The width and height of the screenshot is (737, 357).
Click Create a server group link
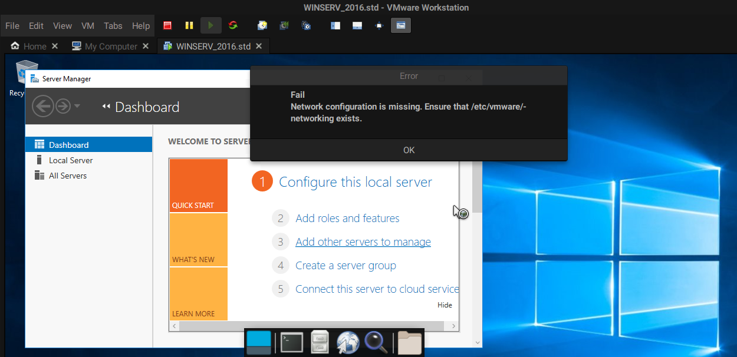pyautogui.click(x=346, y=266)
